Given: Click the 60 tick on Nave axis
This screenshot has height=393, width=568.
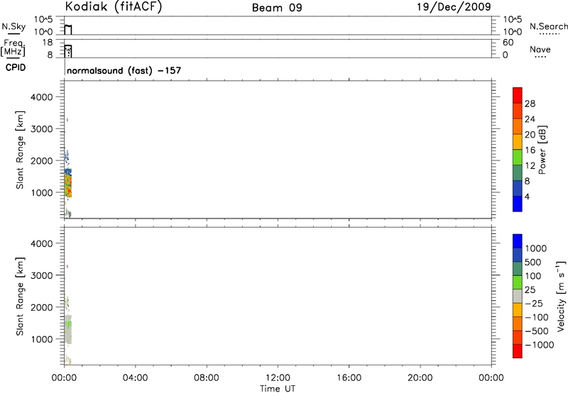Looking at the screenshot, I should [x=508, y=43].
